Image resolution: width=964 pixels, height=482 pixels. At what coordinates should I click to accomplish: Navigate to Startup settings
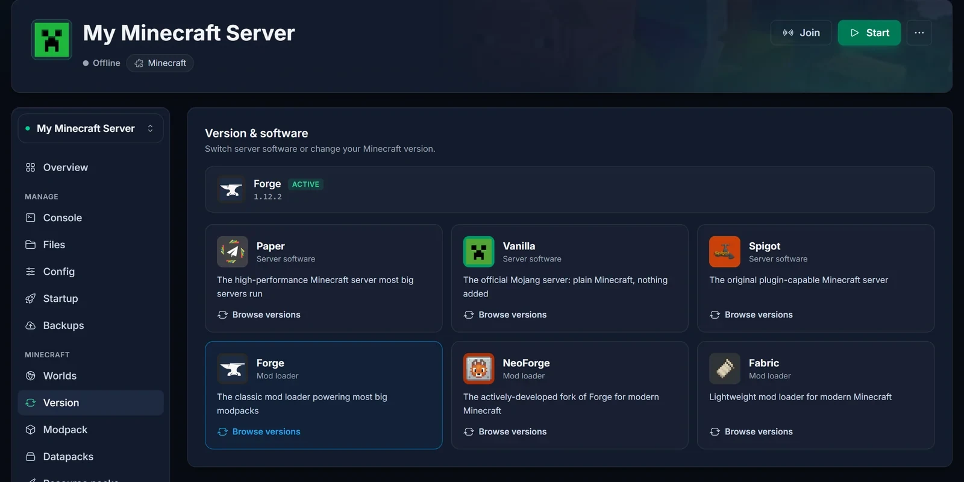[91, 299]
